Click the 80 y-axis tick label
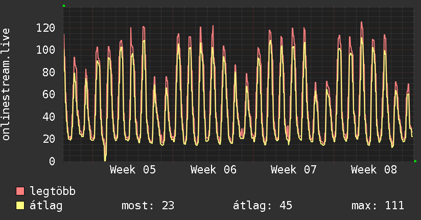 tap(49, 72)
